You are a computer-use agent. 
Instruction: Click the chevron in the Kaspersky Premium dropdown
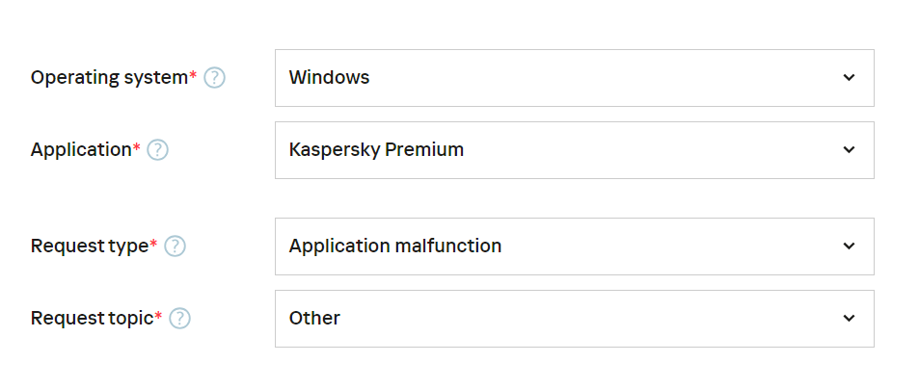849,150
